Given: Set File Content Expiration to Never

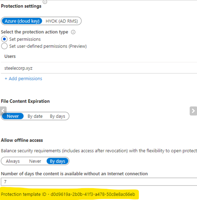Looking at the screenshot, I should click(13, 116).
